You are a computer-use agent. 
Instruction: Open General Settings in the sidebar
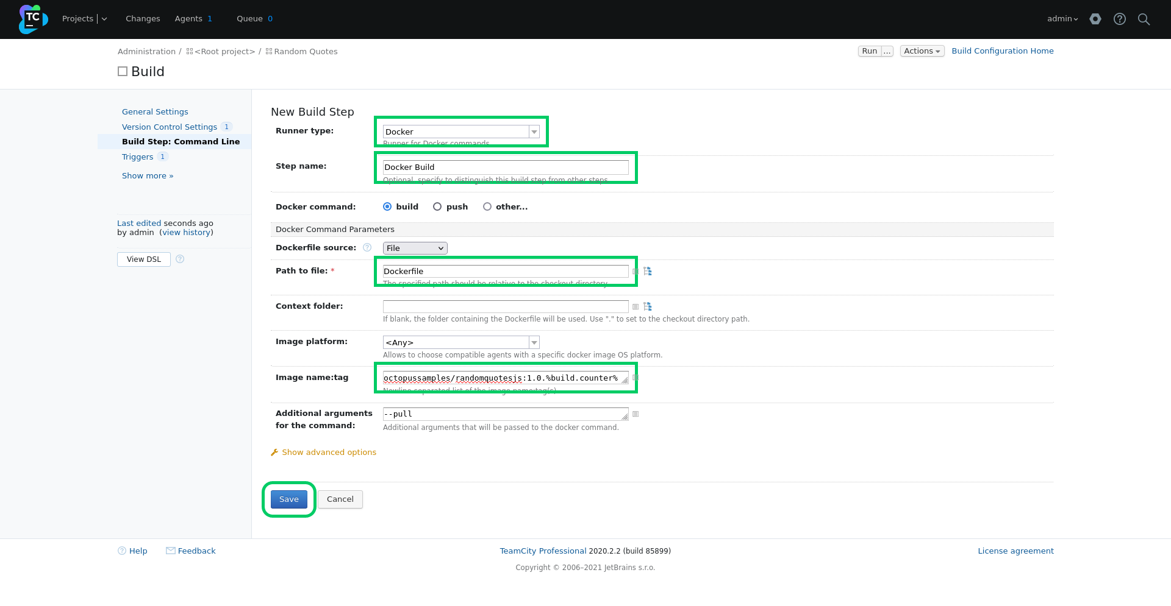pos(155,111)
